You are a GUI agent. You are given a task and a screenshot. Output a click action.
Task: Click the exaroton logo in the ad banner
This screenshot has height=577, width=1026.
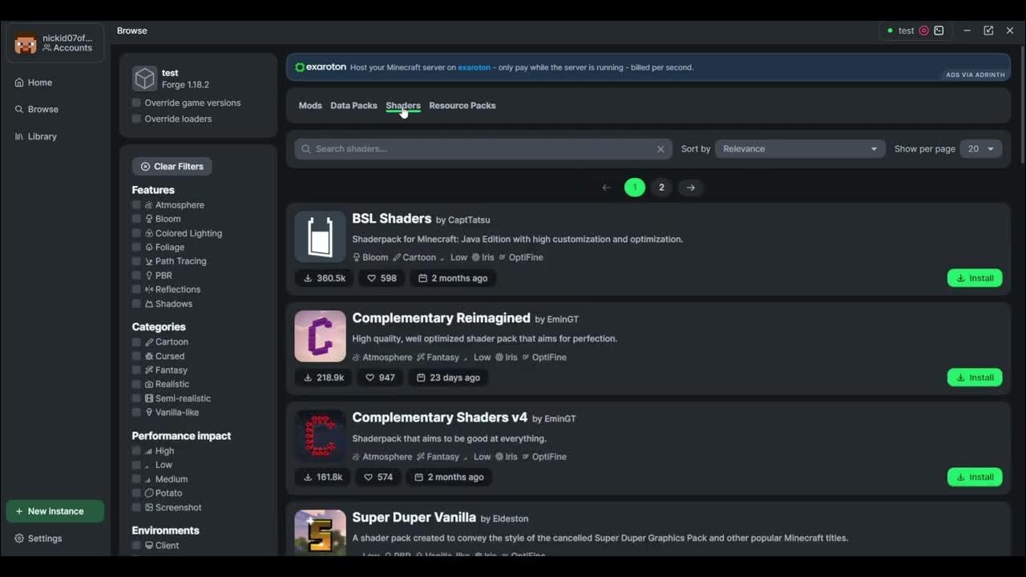tap(321, 67)
